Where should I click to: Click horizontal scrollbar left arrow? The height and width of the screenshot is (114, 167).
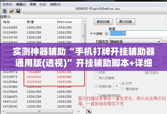pyautogui.click(x=3, y=112)
